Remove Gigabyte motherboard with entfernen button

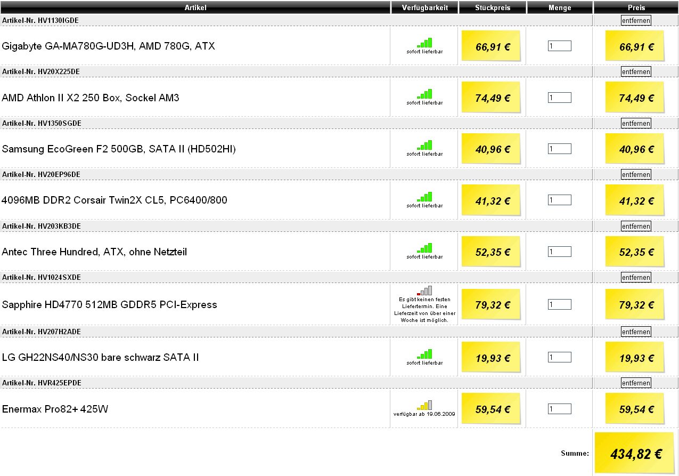636,20
